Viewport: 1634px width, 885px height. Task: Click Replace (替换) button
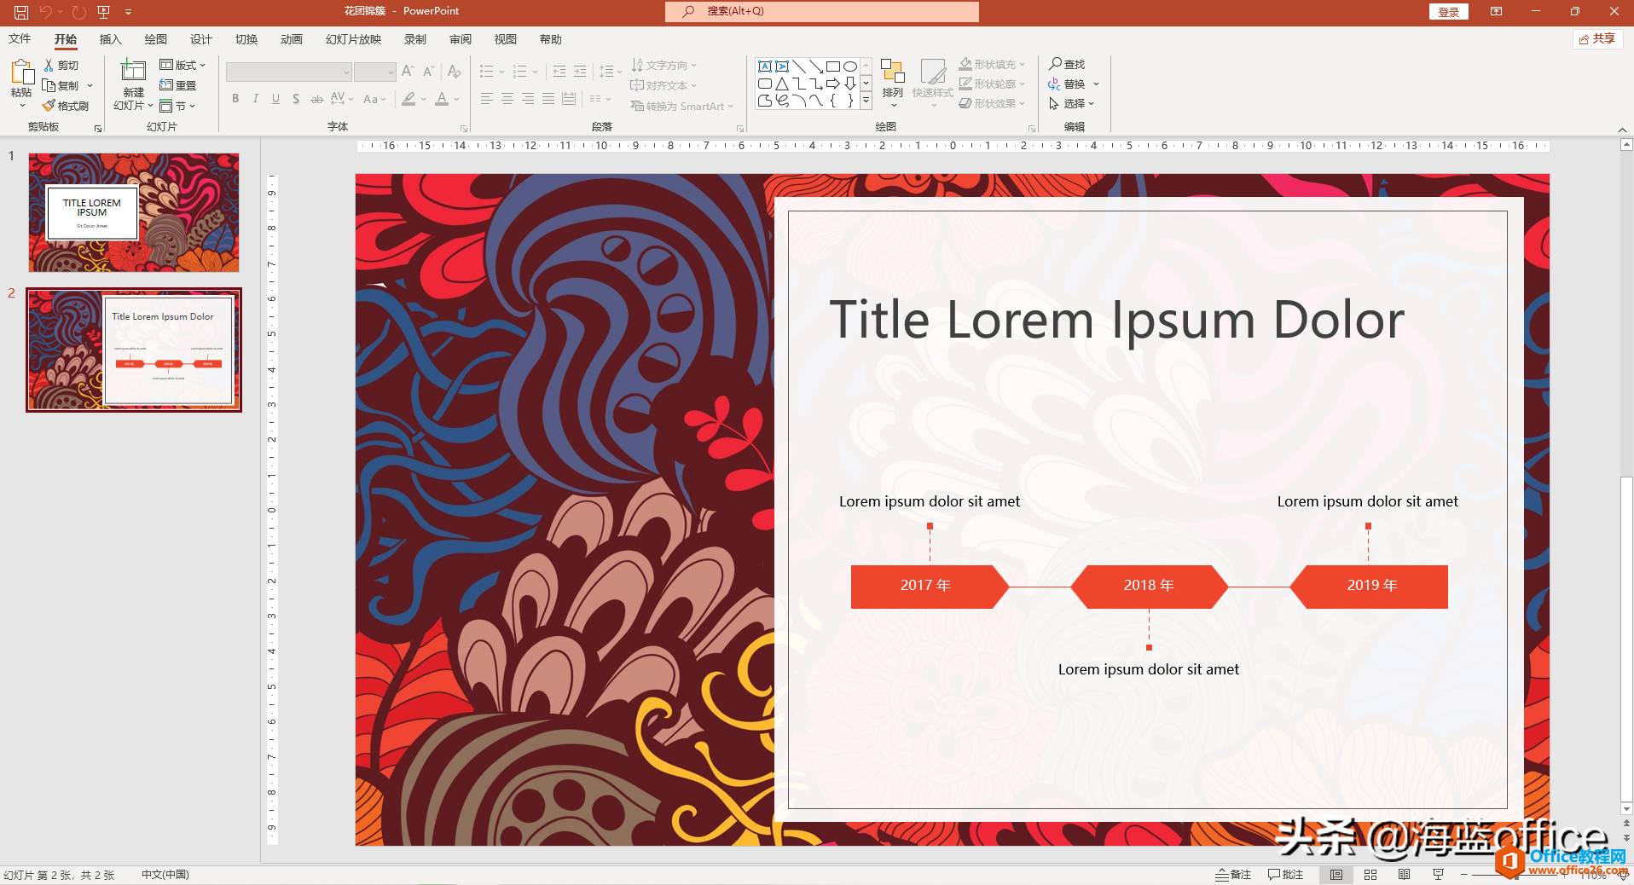(1067, 84)
